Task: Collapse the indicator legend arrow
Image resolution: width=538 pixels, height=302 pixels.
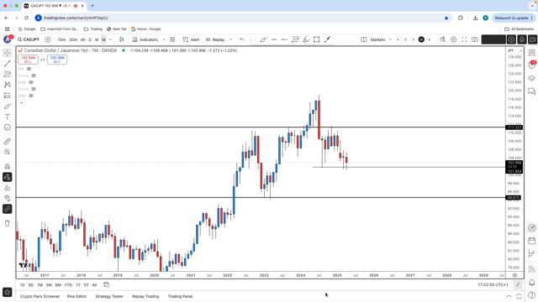Action: tap(22, 102)
